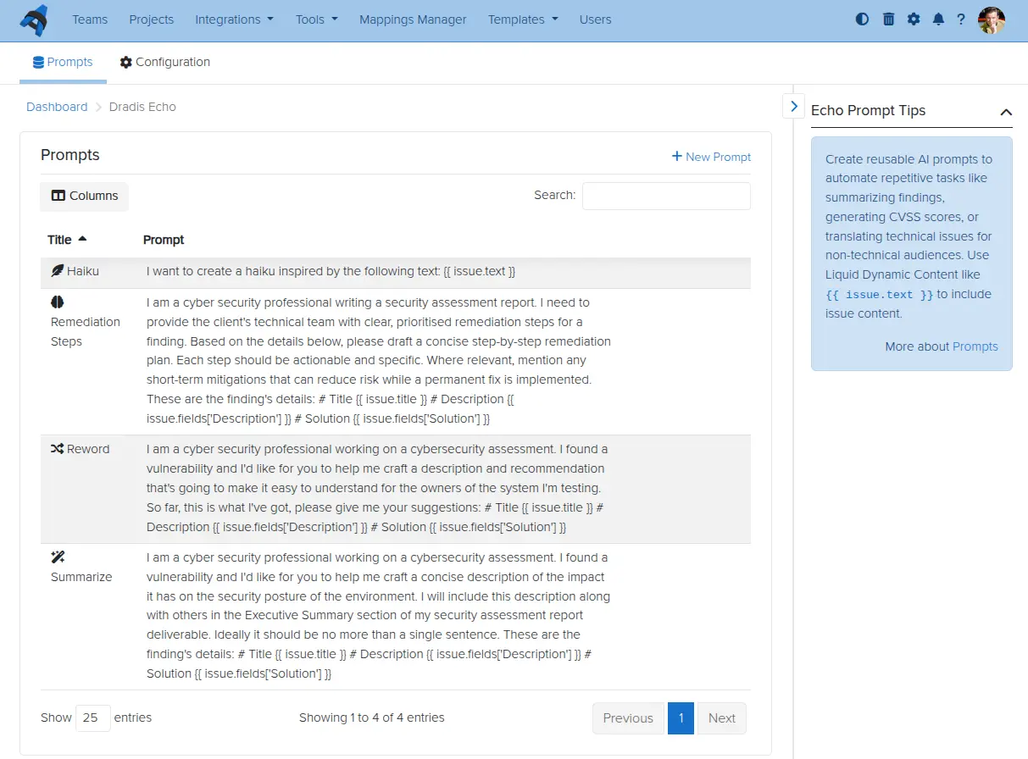Image resolution: width=1028 pixels, height=759 pixels.
Task: Click the Dradis logo in the navbar
Action: click(x=34, y=19)
